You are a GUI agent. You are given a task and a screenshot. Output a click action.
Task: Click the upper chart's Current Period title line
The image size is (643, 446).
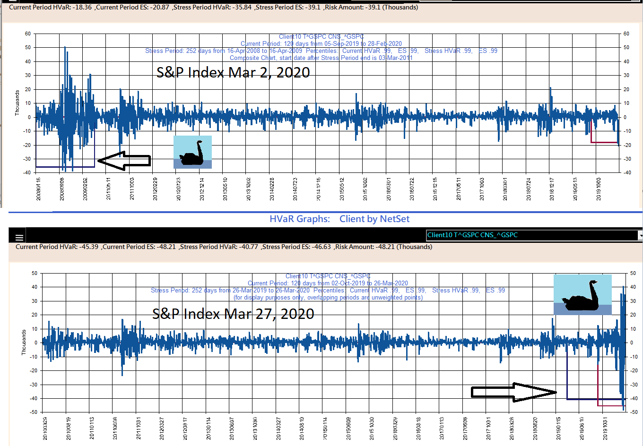click(321, 43)
